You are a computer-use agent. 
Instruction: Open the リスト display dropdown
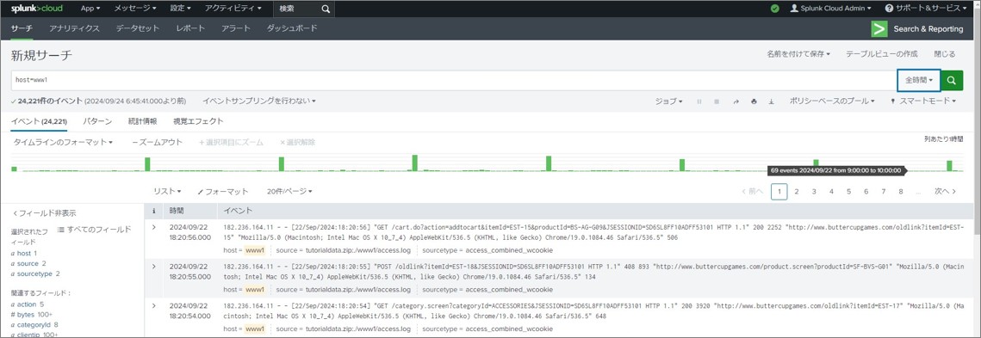point(167,191)
